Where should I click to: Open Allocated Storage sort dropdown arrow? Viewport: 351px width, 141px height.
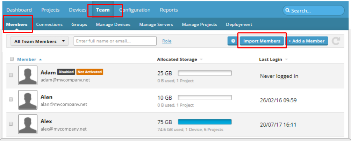201,60
